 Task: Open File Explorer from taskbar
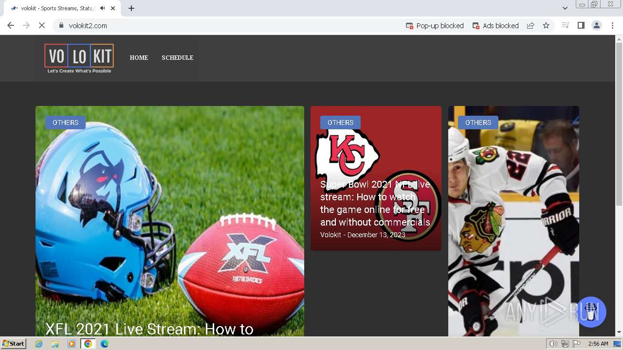[x=55, y=344]
